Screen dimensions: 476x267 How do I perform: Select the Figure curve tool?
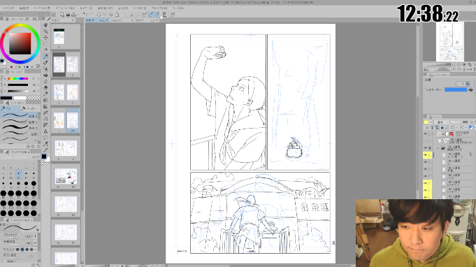click(45, 113)
